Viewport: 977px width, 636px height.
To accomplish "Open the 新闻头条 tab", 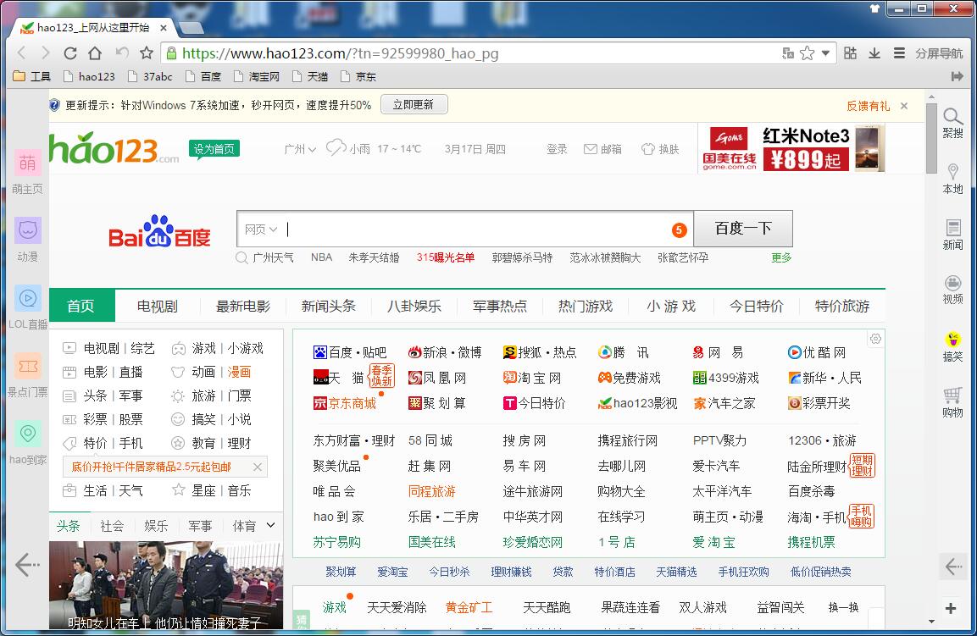I will [x=329, y=306].
